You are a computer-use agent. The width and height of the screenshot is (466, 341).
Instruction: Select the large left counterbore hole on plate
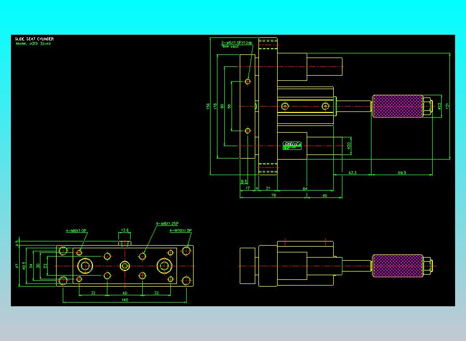pos(85,266)
